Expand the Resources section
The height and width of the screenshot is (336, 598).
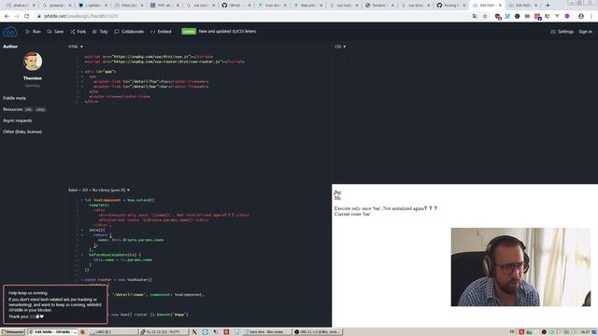(12, 109)
